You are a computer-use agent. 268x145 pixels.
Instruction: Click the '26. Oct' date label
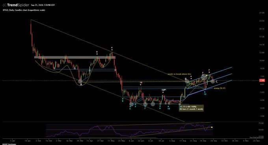[x=235, y=141]
